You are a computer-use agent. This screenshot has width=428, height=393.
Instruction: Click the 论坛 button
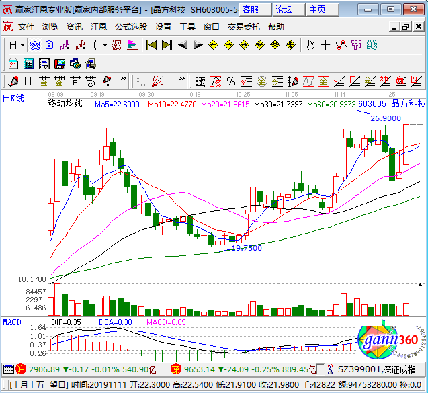click(x=289, y=10)
